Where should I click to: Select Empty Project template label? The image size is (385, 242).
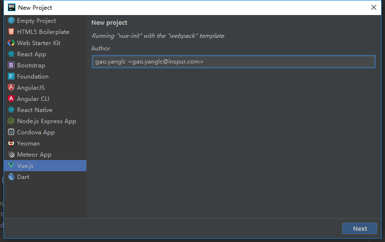coord(36,21)
